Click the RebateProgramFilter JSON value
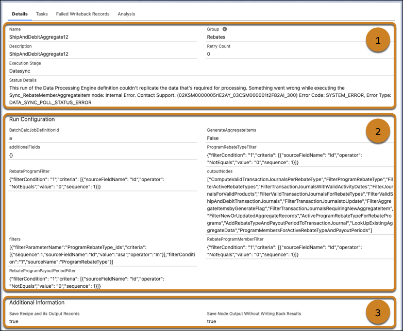 [x=87, y=183]
